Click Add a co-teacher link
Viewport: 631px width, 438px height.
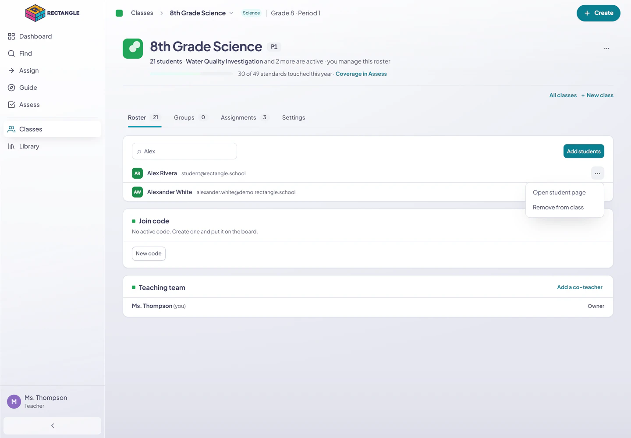pyautogui.click(x=580, y=287)
